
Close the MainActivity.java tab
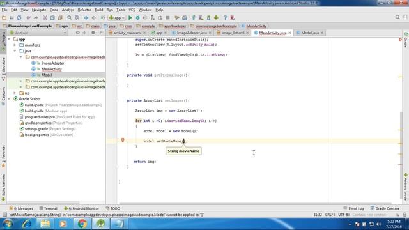pyautogui.click(x=289, y=33)
